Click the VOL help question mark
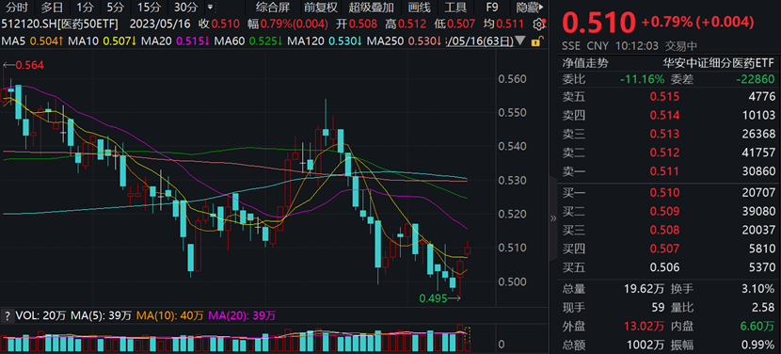Viewport: 781px width, 354px height. tap(7, 315)
